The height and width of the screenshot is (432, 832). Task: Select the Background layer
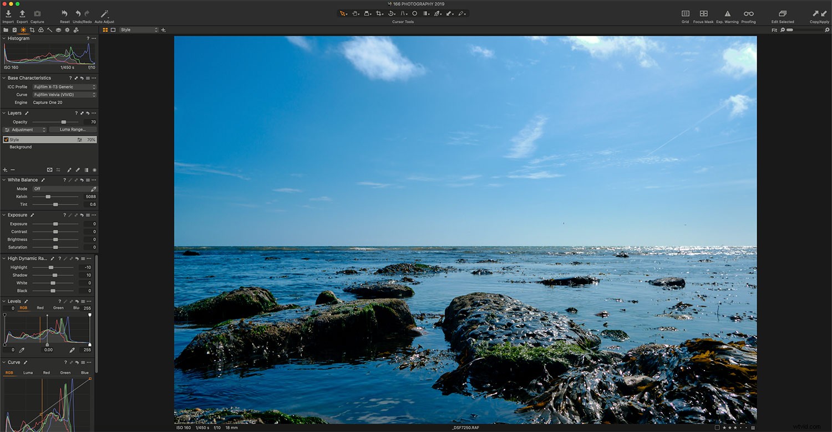pyautogui.click(x=21, y=147)
